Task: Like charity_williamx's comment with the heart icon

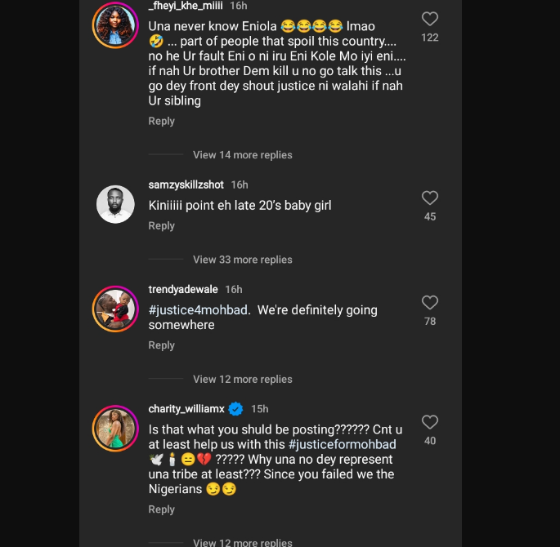Action: pos(430,422)
